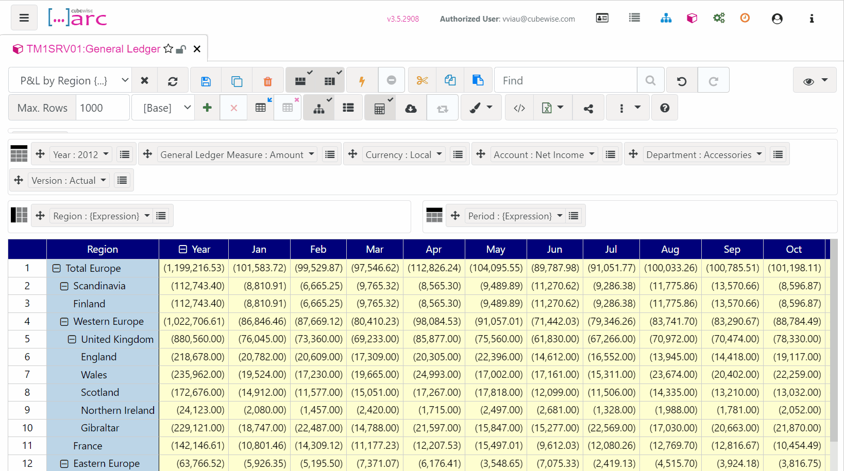This screenshot has width=844, height=471.
Task: Click the help question mark button
Action: click(x=665, y=108)
